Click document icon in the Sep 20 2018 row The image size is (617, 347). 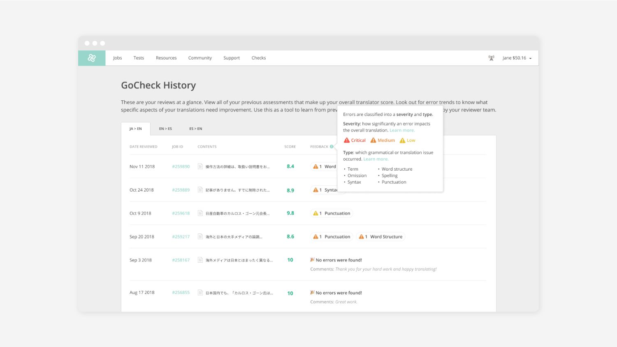tap(200, 237)
